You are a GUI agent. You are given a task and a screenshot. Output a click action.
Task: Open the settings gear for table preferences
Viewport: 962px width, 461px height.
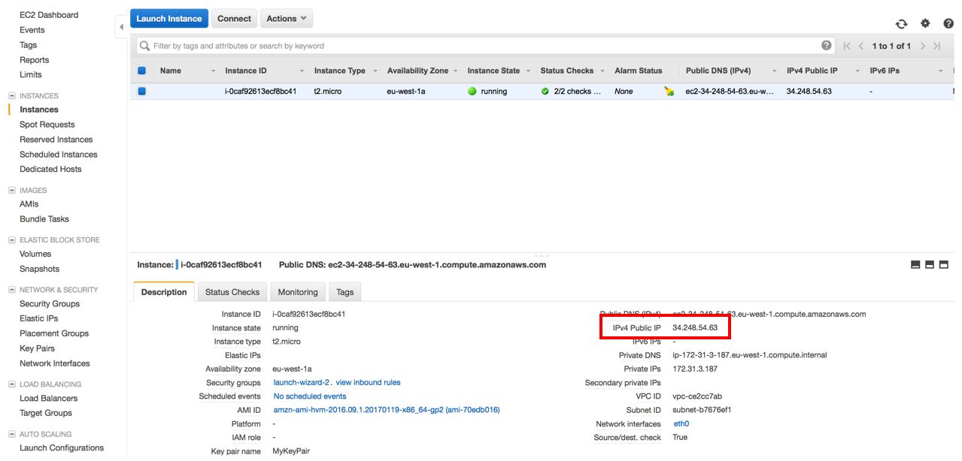tap(925, 24)
